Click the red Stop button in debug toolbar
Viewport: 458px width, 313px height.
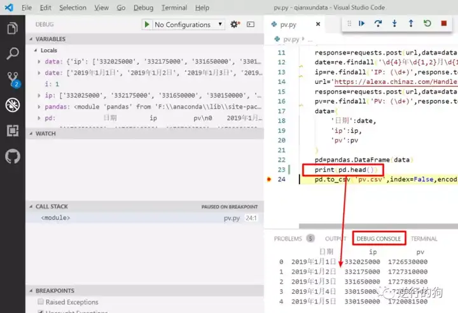tap(444, 24)
